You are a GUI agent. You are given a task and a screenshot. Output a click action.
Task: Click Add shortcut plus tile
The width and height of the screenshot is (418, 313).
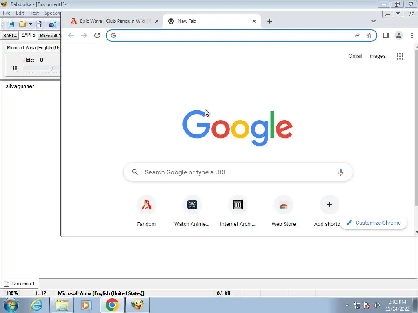329,205
